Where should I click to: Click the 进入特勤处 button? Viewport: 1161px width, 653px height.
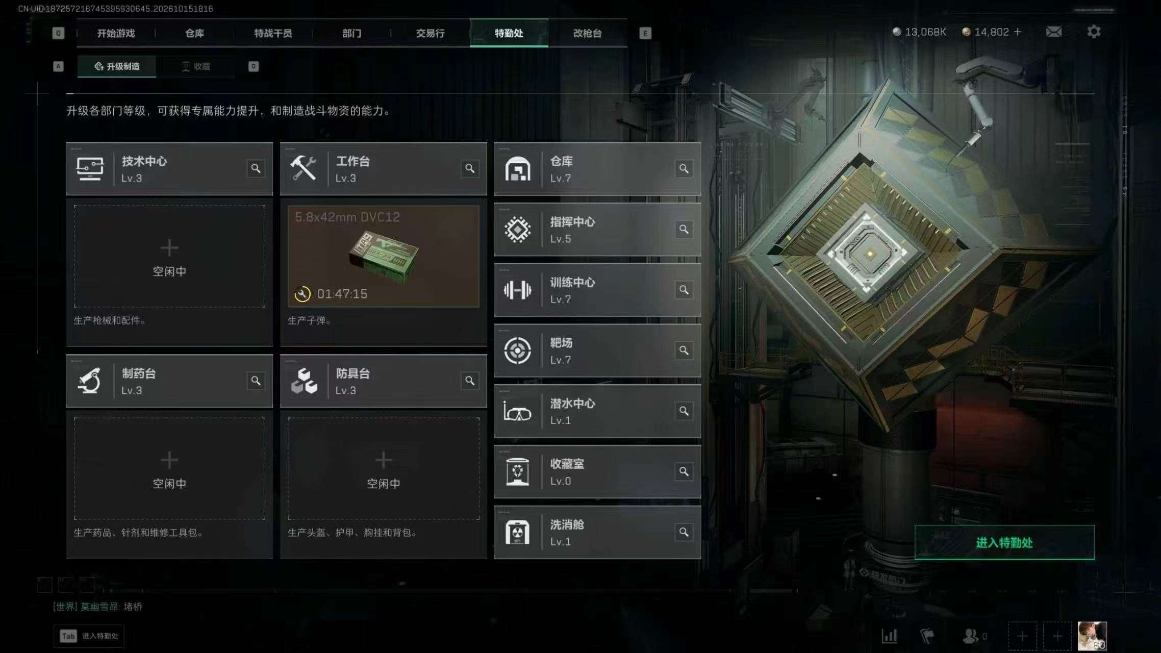1004,543
